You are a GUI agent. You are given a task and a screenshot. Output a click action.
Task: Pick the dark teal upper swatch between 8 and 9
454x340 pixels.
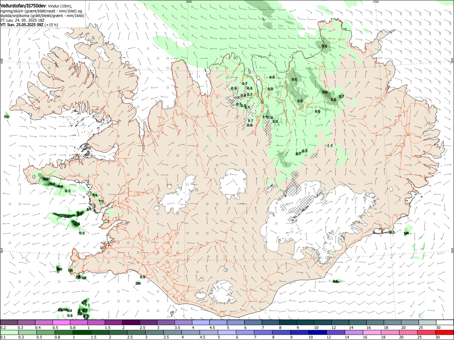point(288,323)
